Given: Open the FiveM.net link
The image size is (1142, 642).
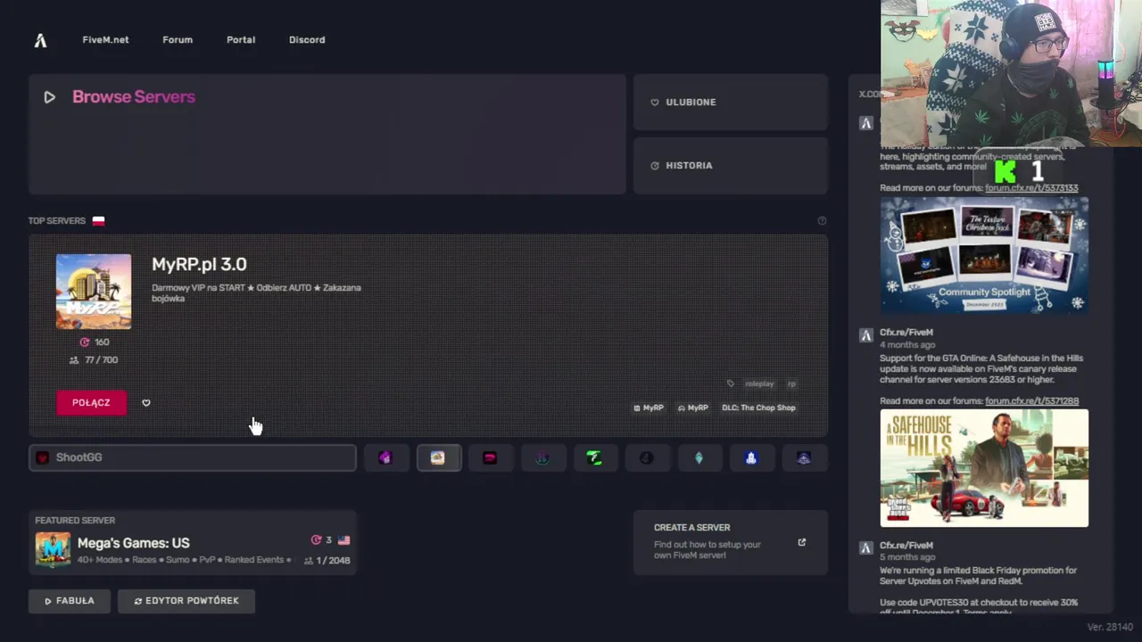Looking at the screenshot, I should point(105,40).
